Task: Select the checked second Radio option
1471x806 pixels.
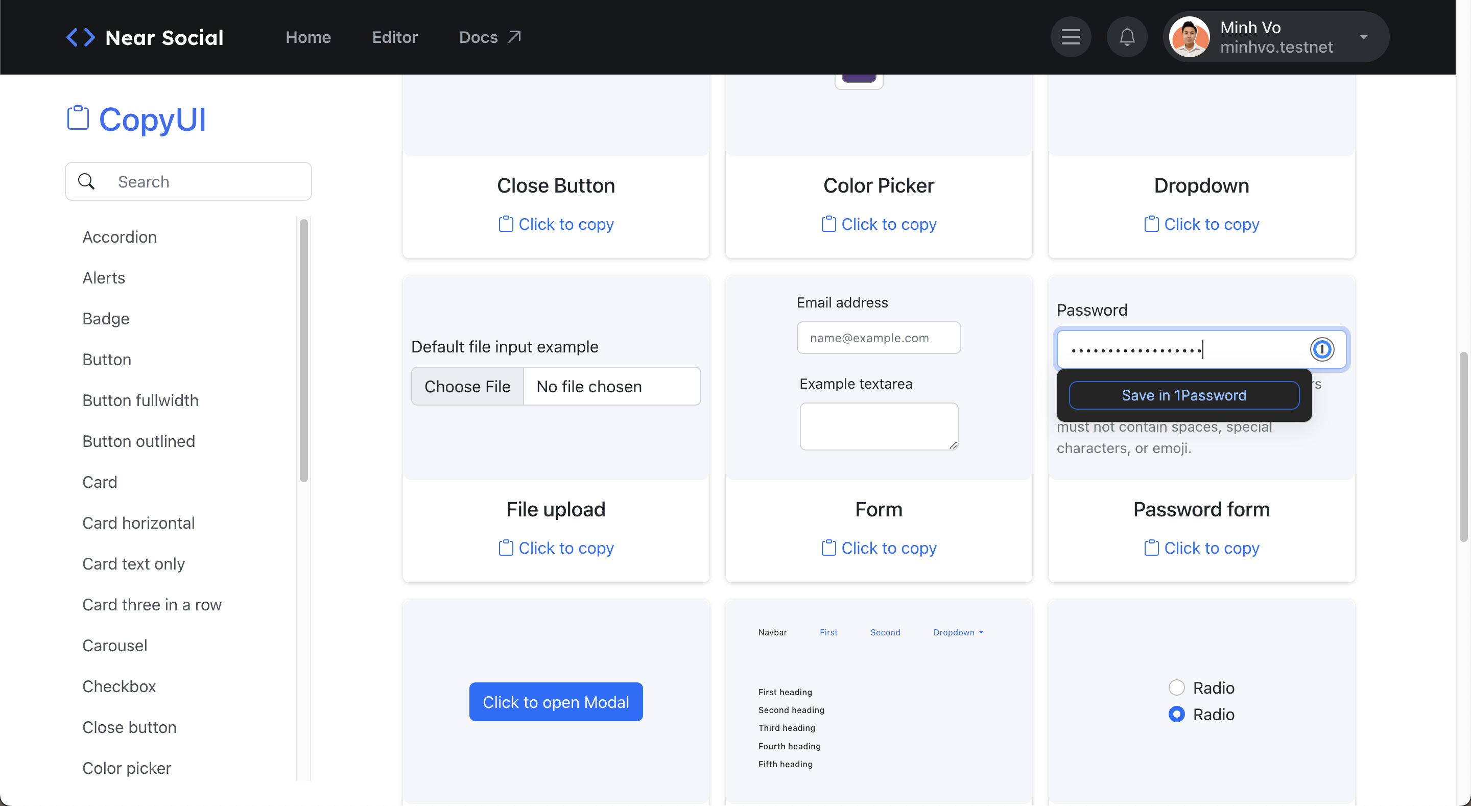Action: coord(1176,714)
